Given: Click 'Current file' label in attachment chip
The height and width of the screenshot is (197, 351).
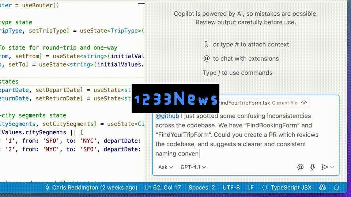Looking at the screenshot, I should (x=284, y=103).
